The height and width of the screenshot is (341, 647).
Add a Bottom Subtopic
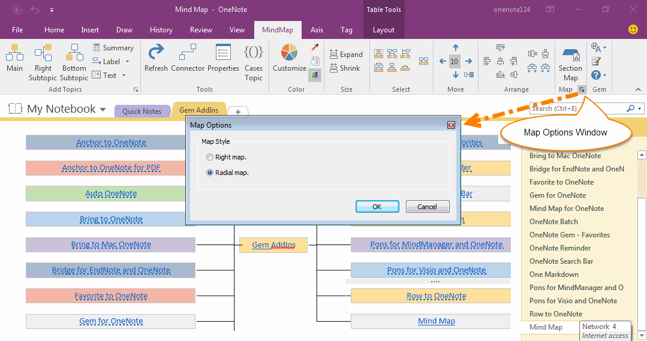tap(74, 62)
